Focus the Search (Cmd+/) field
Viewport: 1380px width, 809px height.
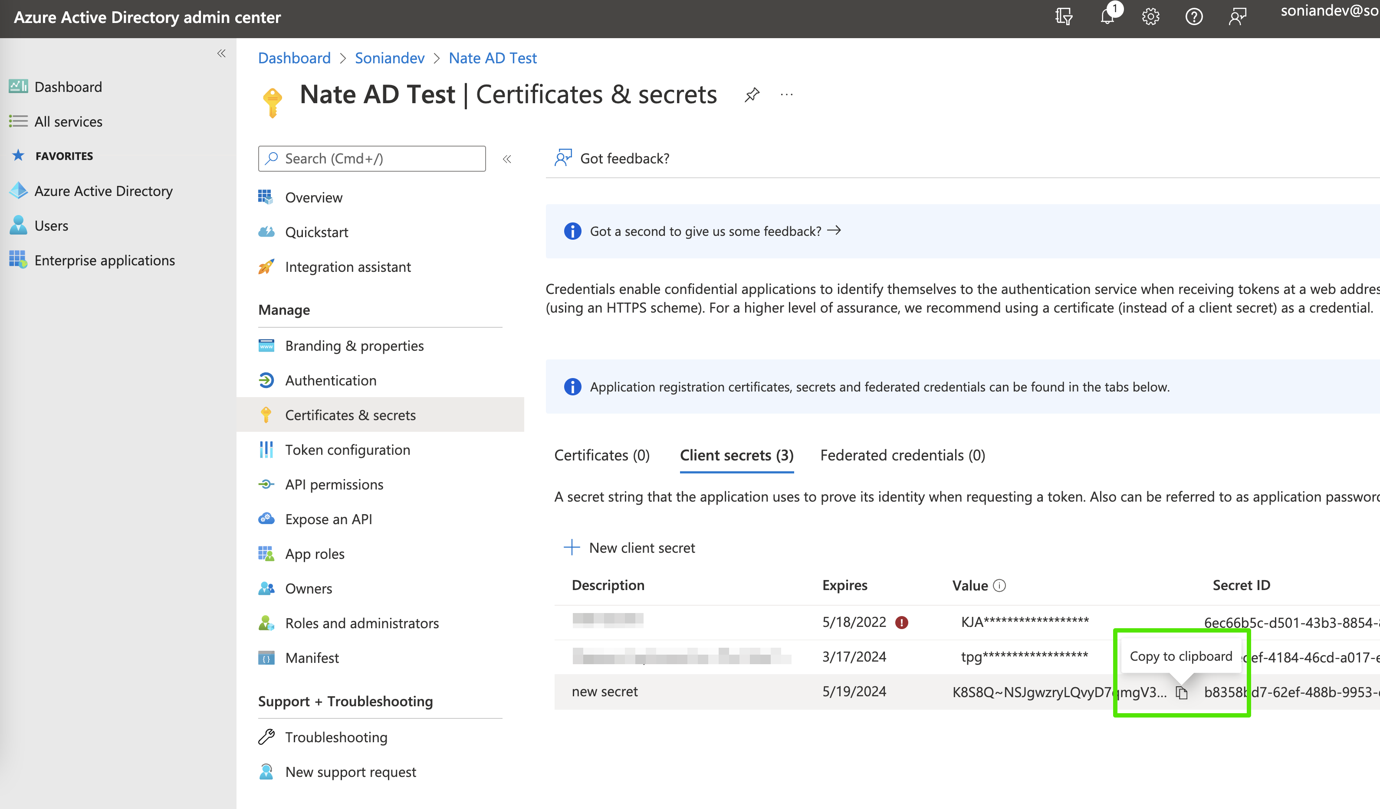[372, 159]
